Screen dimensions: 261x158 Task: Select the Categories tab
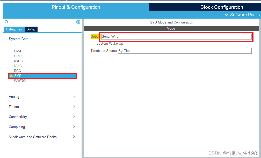click(14, 29)
